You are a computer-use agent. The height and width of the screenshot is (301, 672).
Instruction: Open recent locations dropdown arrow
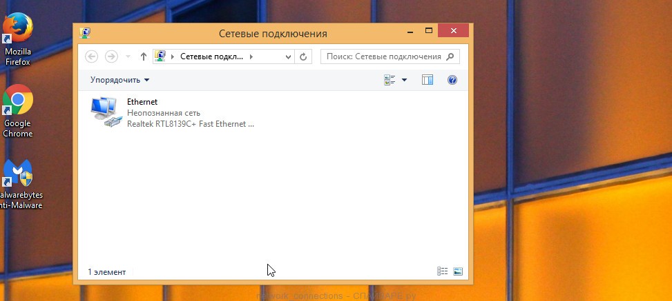point(128,57)
